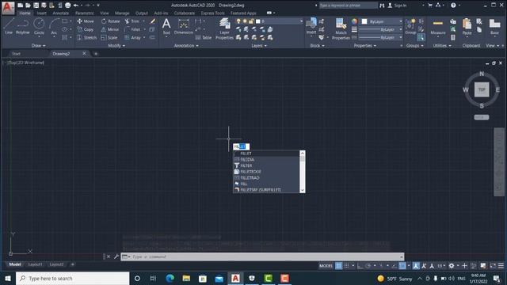Image resolution: width=507 pixels, height=285 pixels.
Task: Click the Move tool in Modify panel
Action: point(86,21)
